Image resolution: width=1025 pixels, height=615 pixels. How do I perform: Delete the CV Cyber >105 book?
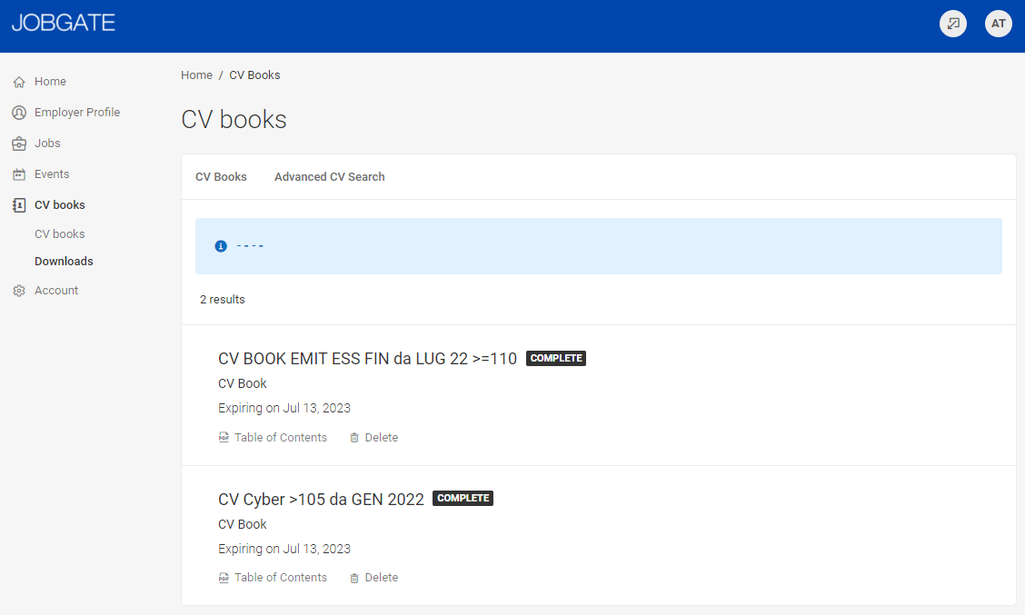coord(381,578)
